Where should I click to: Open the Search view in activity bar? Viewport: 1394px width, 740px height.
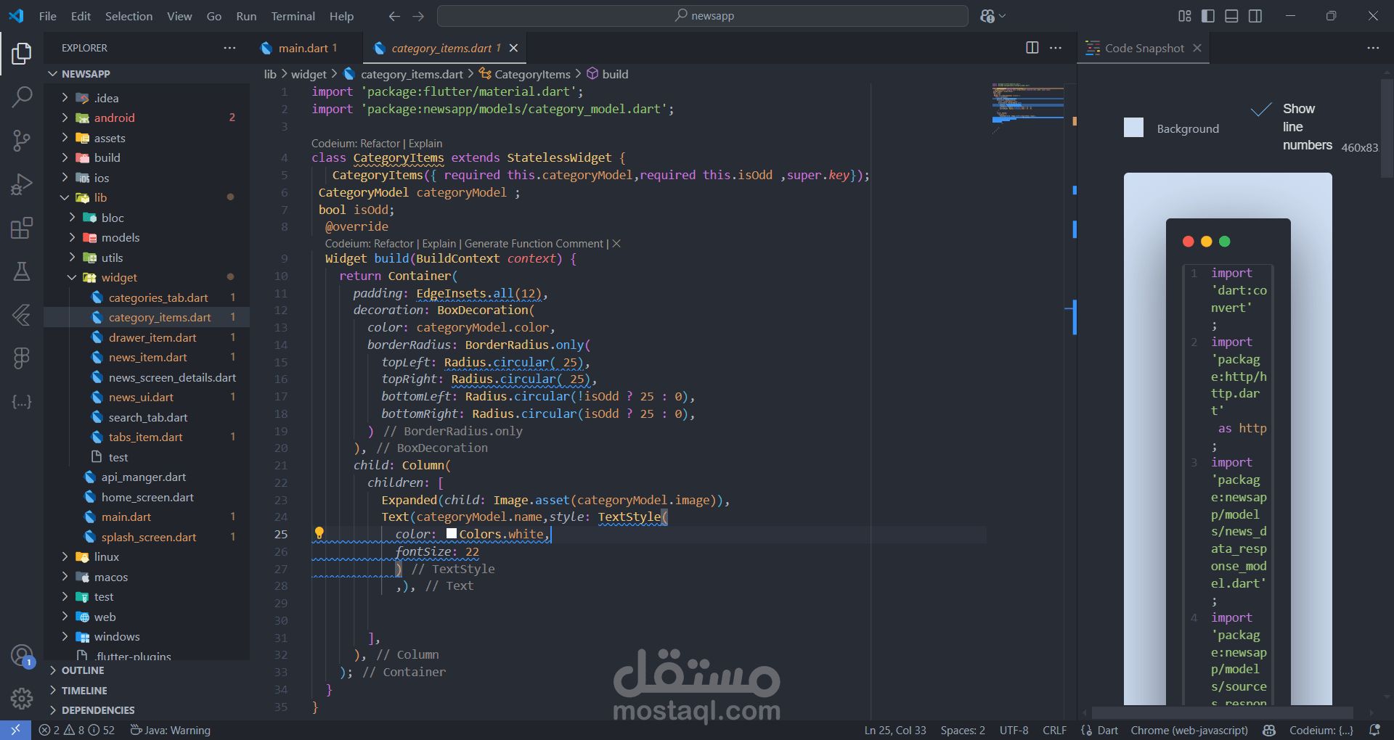22,96
